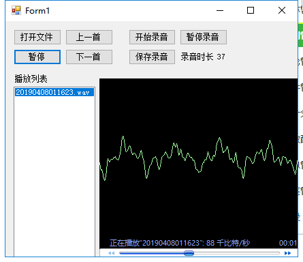Click the green waveform visualization
Screen dimensions: 303x262
point(198,158)
